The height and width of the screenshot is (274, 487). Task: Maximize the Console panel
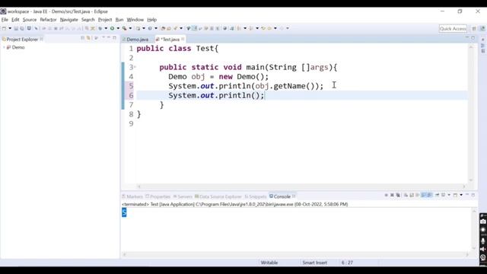[x=473, y=195]
